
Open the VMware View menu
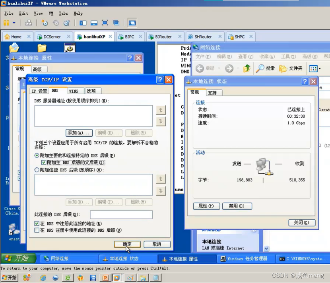click(38, 13)
